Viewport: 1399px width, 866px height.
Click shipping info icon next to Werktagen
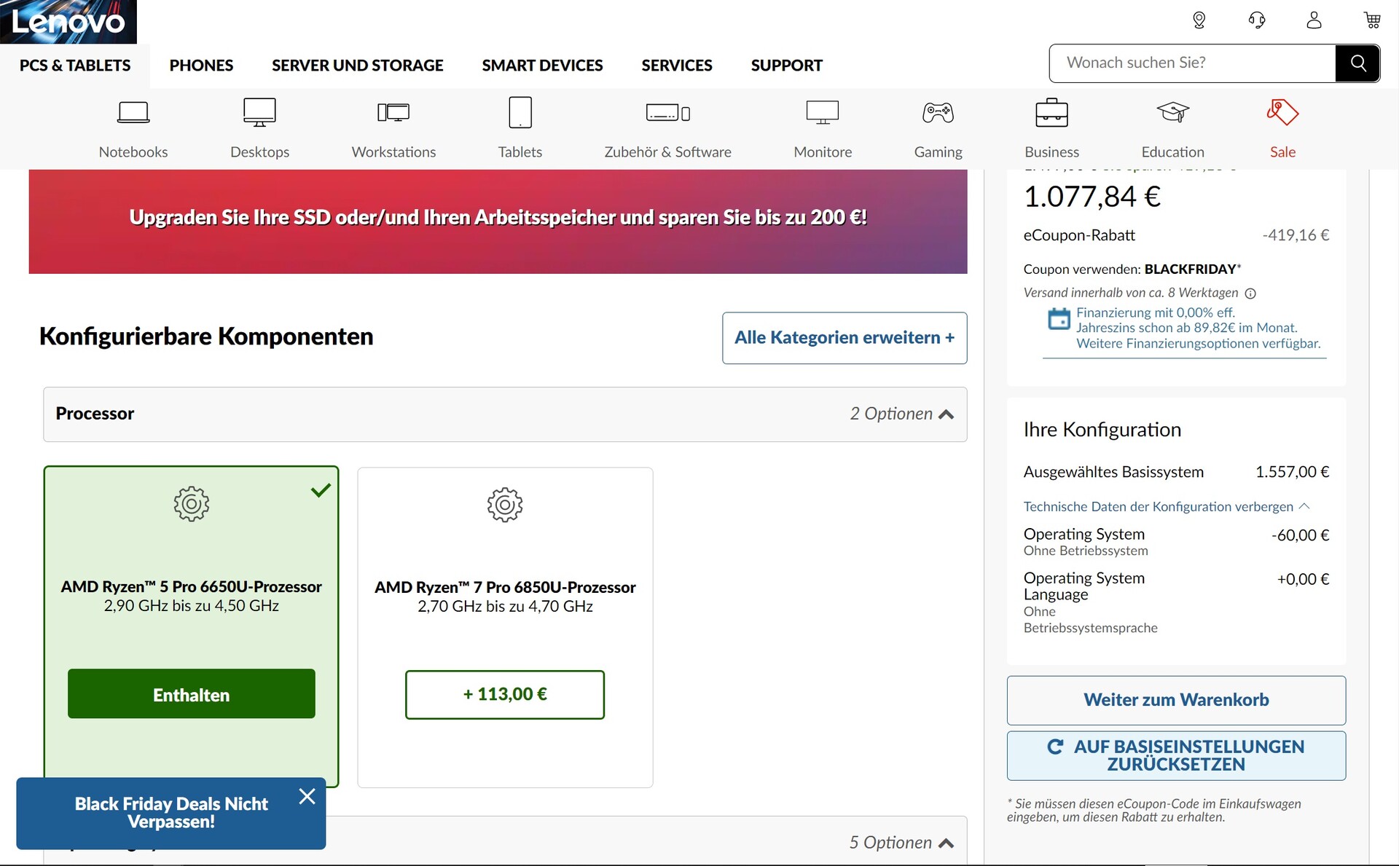coord(1250,294)
